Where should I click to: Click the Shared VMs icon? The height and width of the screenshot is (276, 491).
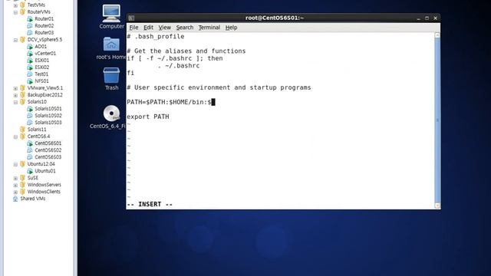(15, 199)
